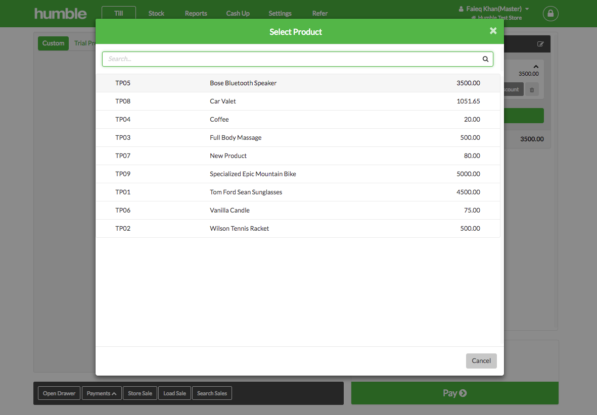
Task: Select Full Body Massage product
Action: click(x=298, y=138)
